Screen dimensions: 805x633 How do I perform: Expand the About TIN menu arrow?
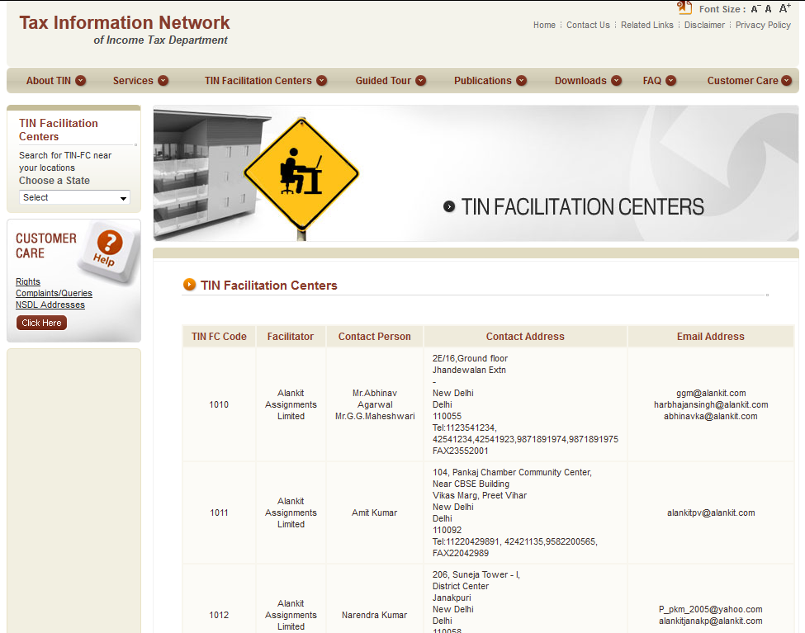[x=80, y=81]
